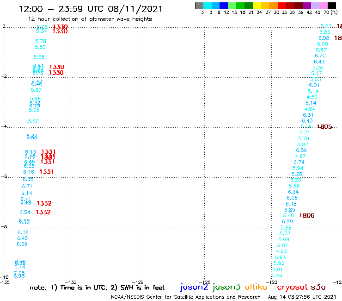Click the jason3 satellite label
The height and width of the screenshot is (301, 342).
(x=226, y=287)
